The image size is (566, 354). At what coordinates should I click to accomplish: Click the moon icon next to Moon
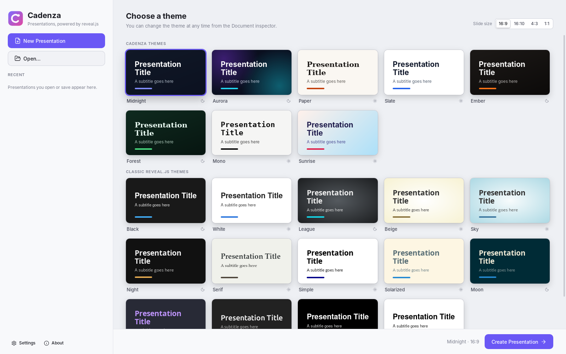pyautogui.click(x=547, y=290)
